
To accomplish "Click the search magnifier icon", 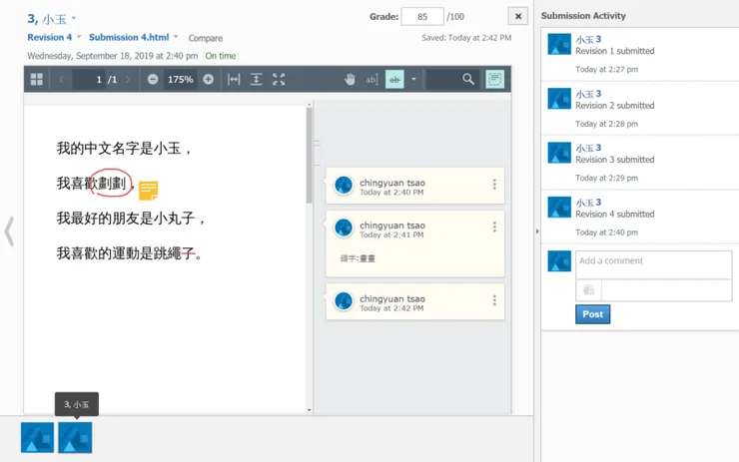I will coord(468,79).
